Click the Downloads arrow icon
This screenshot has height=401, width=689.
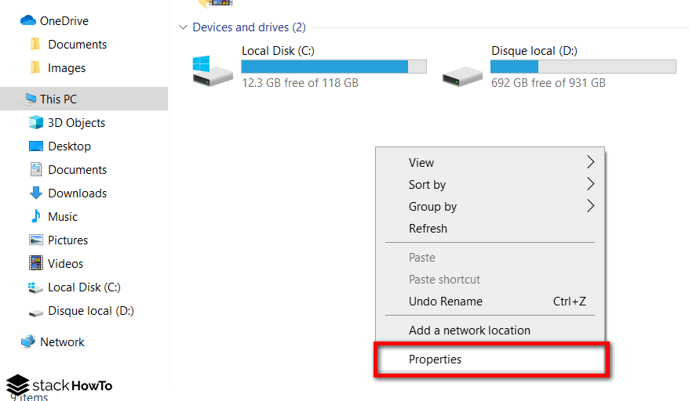tap(36, 193)
